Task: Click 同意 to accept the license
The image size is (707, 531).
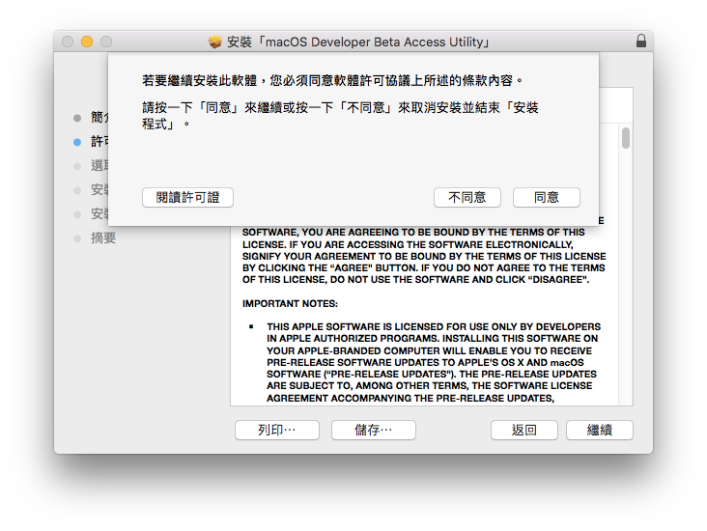Action: [x=547, y=197]
